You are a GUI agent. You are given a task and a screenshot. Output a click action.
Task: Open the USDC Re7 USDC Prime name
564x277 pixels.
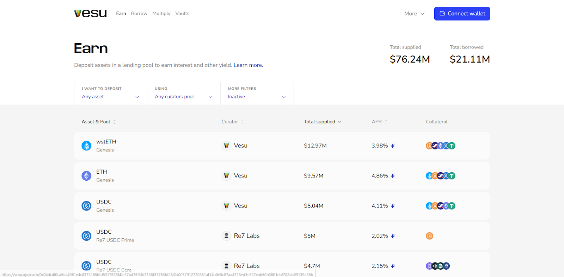(115, 236)
